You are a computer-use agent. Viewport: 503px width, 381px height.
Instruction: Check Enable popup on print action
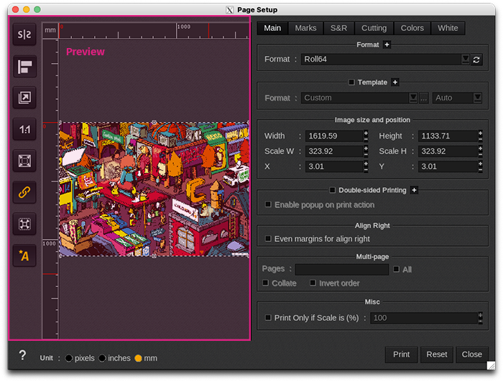pyautogui.click(x=268, y=204)
